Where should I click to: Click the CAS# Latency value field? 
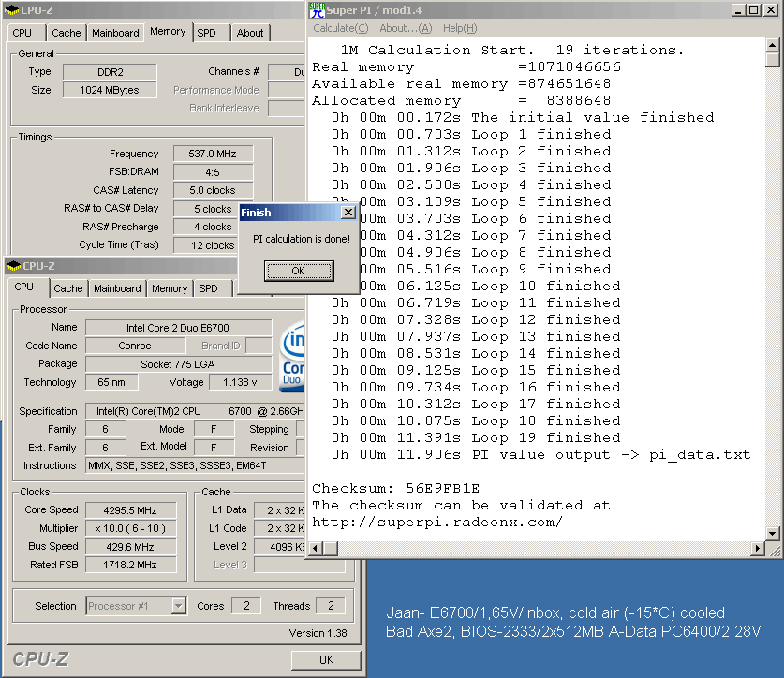tap(213, 190)
